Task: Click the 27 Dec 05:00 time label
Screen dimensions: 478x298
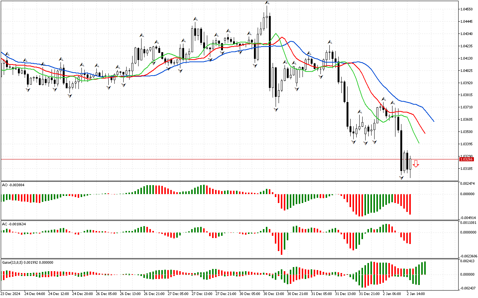Action: [177, 294]
